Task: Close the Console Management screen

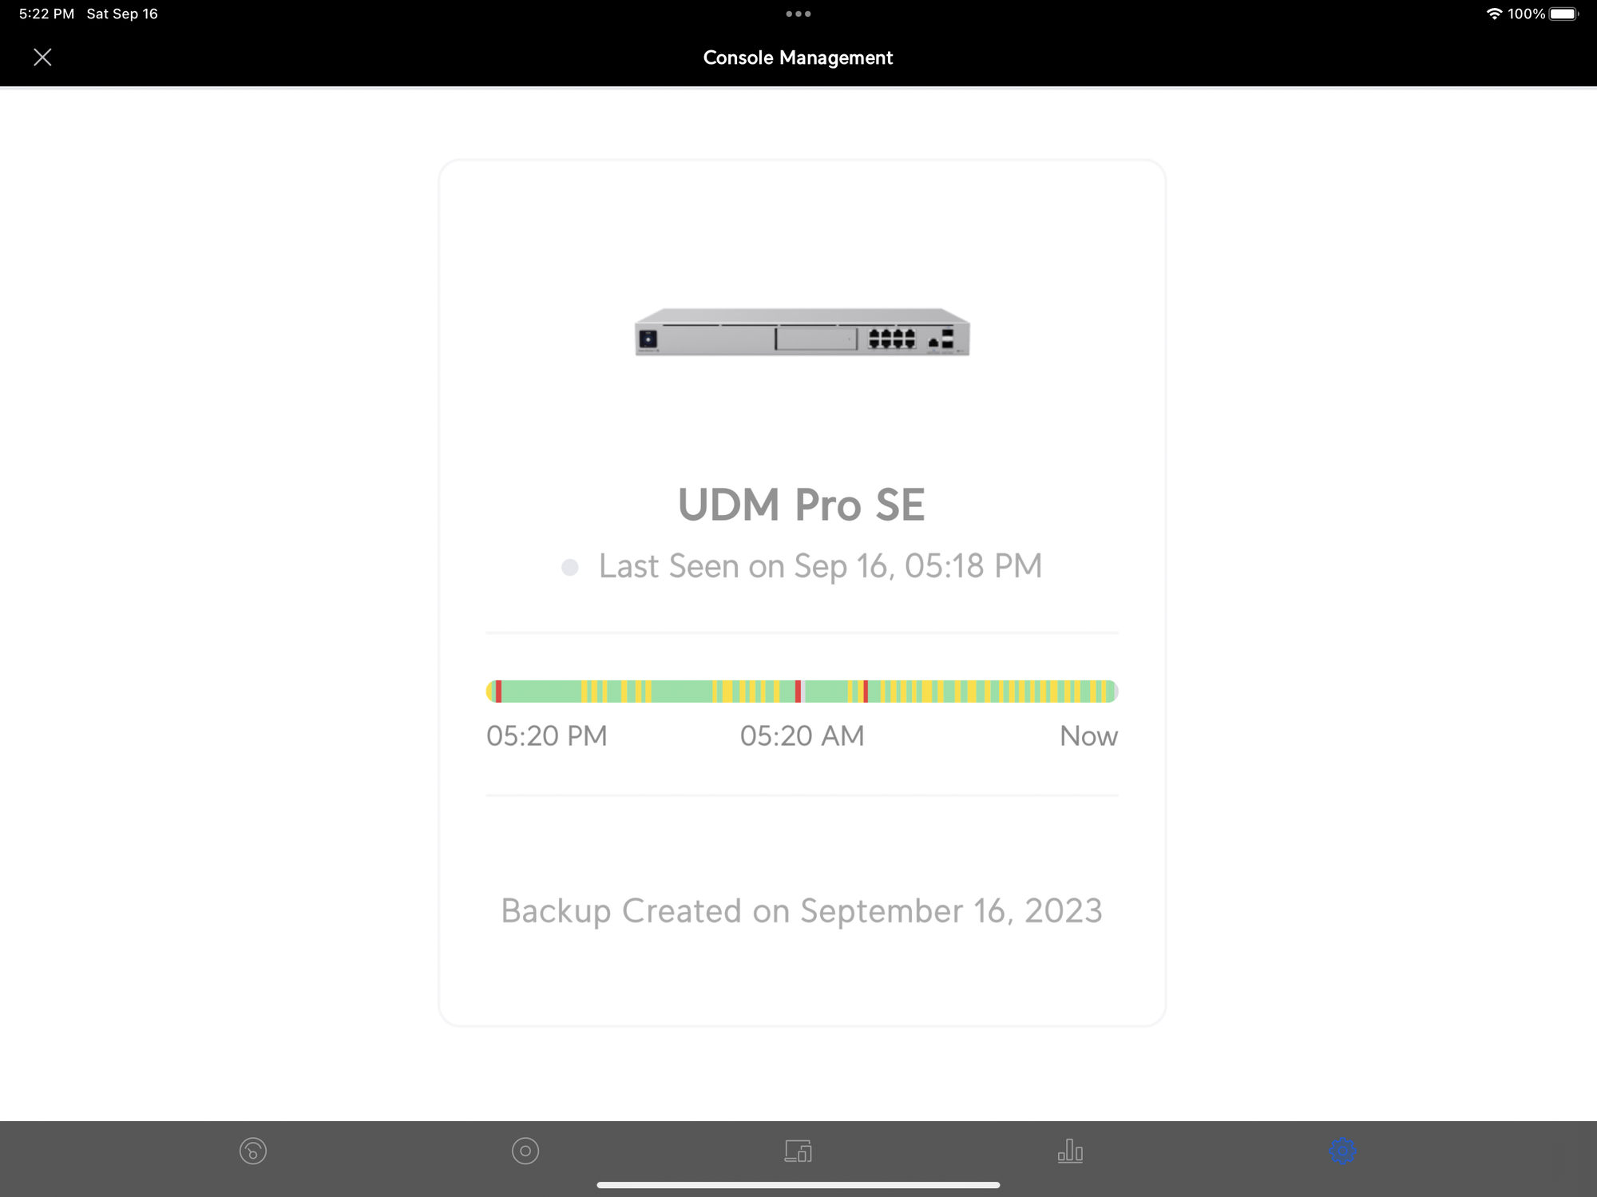Action: 42,57
